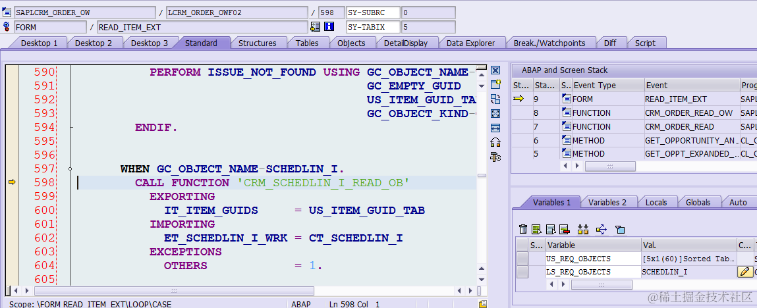757x308 pixels.
Task: Click the 'SCHEDLIN_I' value cell
Action: [x=689, y=272]
